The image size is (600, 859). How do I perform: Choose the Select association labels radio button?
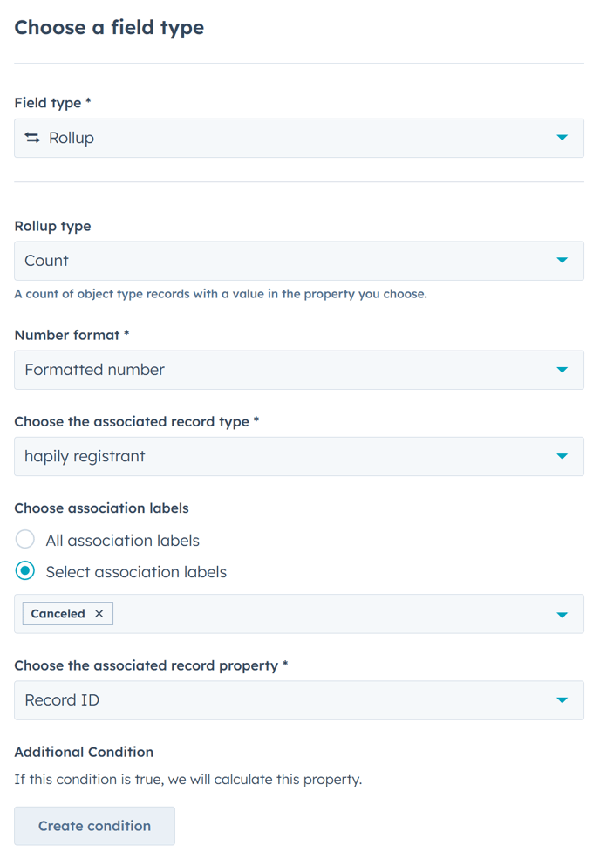pos(25,572)
